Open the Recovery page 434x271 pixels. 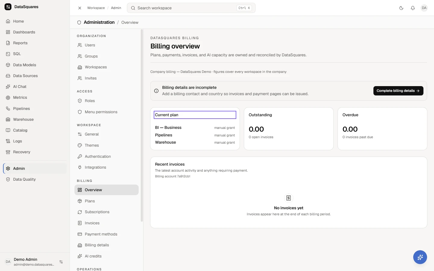tap(35, 152)
